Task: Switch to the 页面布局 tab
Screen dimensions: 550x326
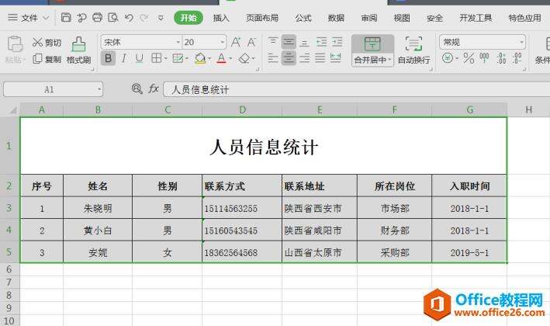Action: click(x=262, y=18)
